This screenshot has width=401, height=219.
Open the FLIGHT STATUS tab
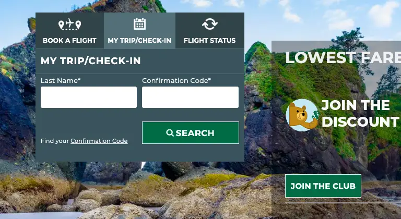pyautogui.click(x=210, y=31)
